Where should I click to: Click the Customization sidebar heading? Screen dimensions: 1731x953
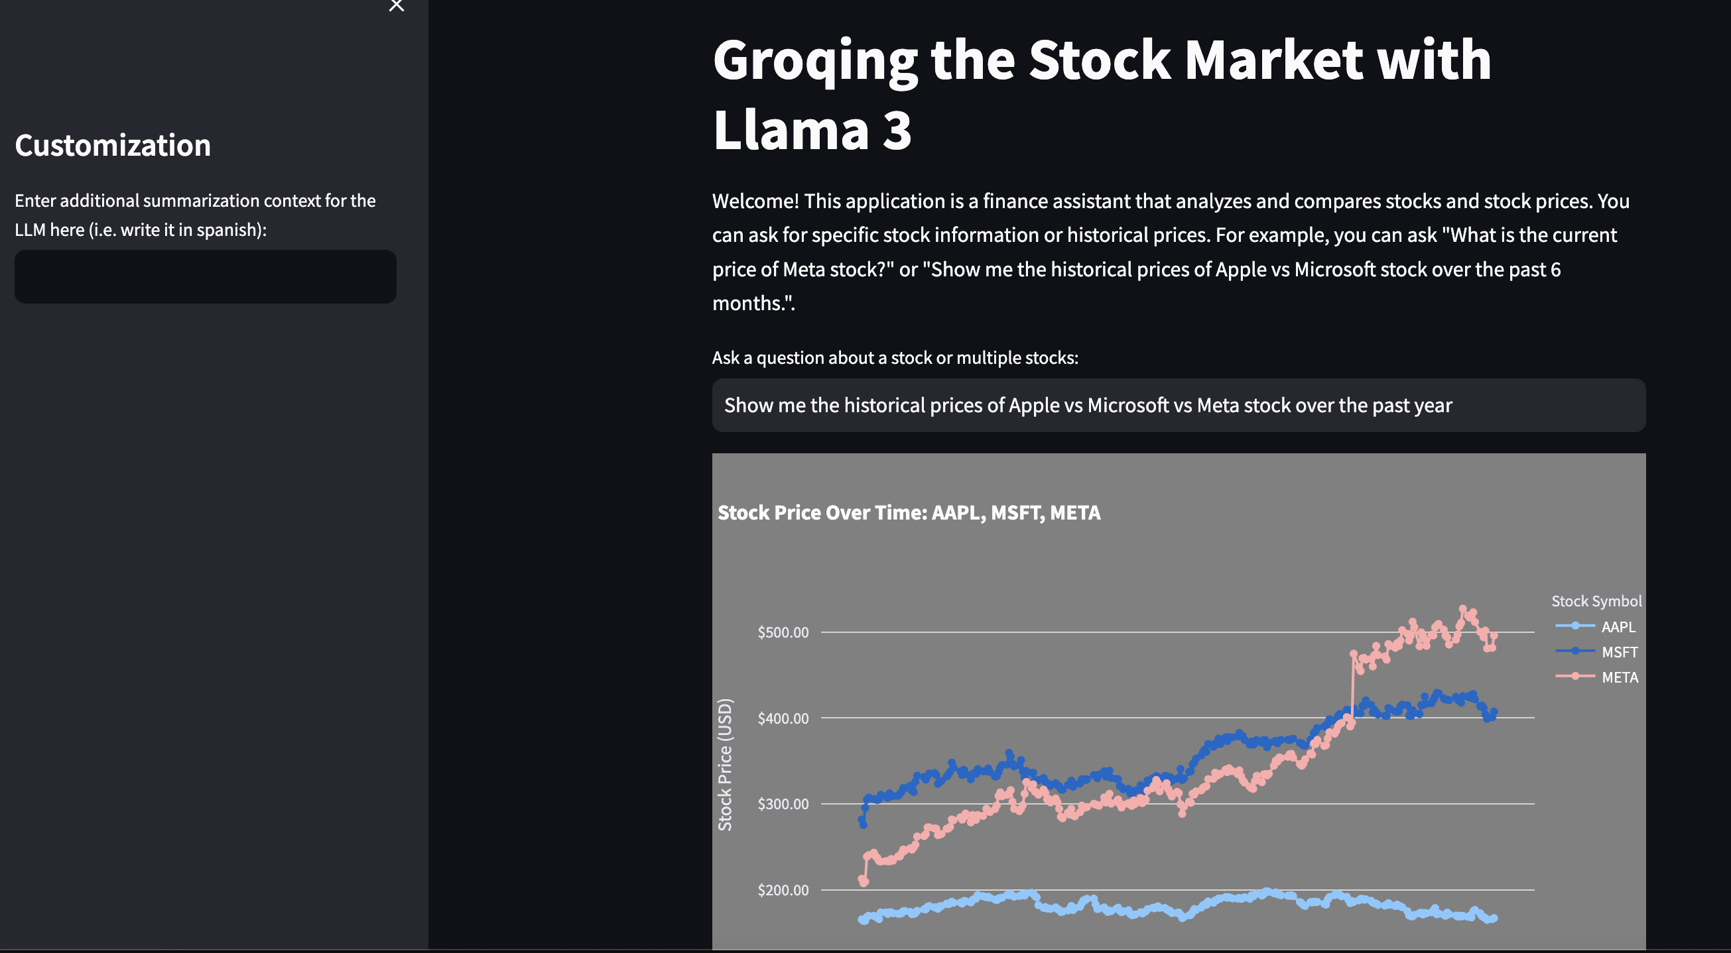(x=113, y=145)
